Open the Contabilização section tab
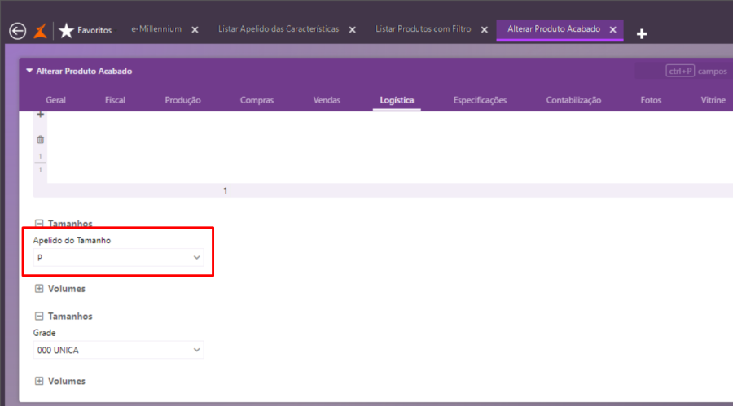The height and width of the screenshot is (406, 733). click(x=573, y=100)
